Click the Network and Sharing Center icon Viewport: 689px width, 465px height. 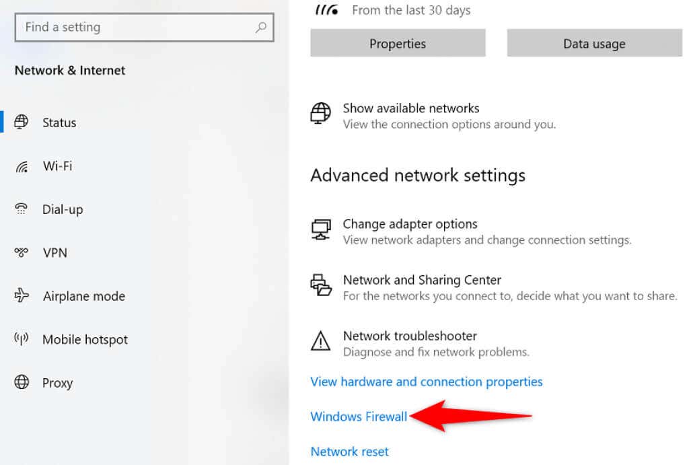click(321, 285)
